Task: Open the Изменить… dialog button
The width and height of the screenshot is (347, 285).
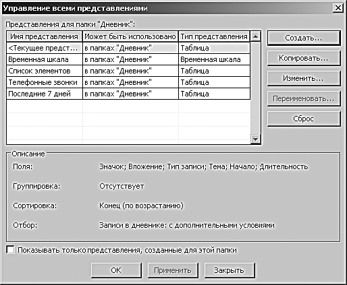Action: point(304,78)
